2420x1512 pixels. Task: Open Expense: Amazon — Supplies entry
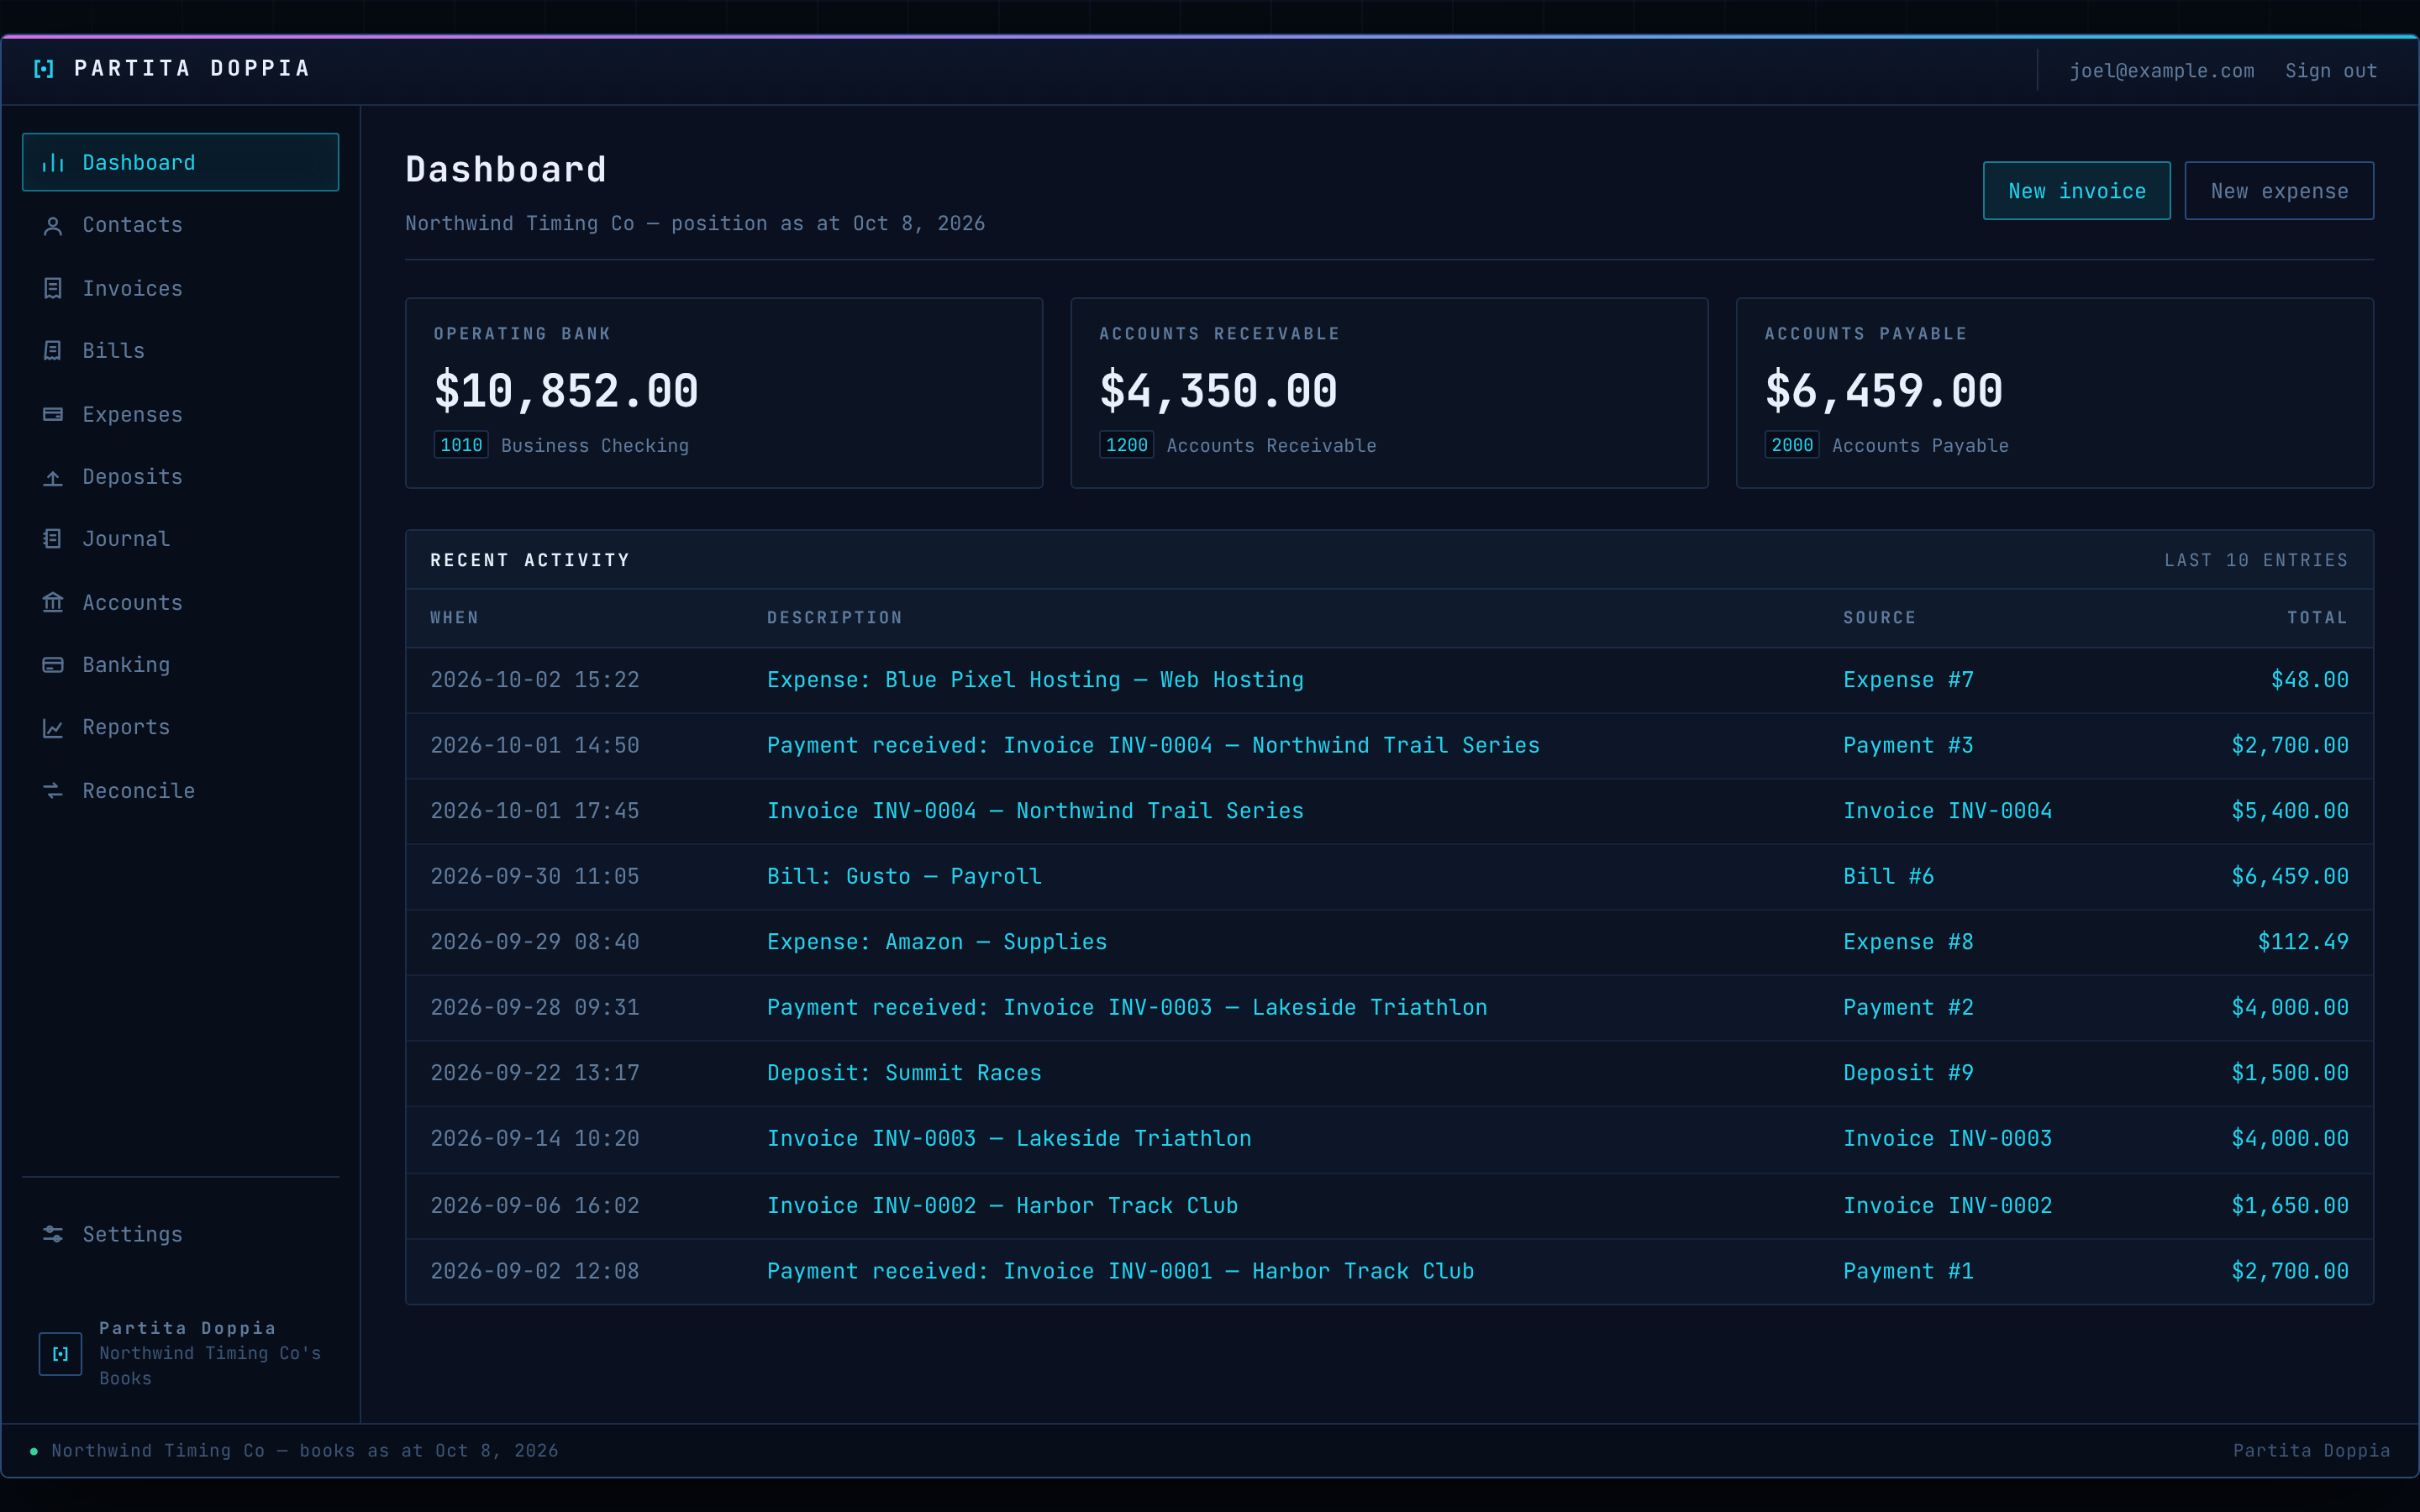(937, 942)
